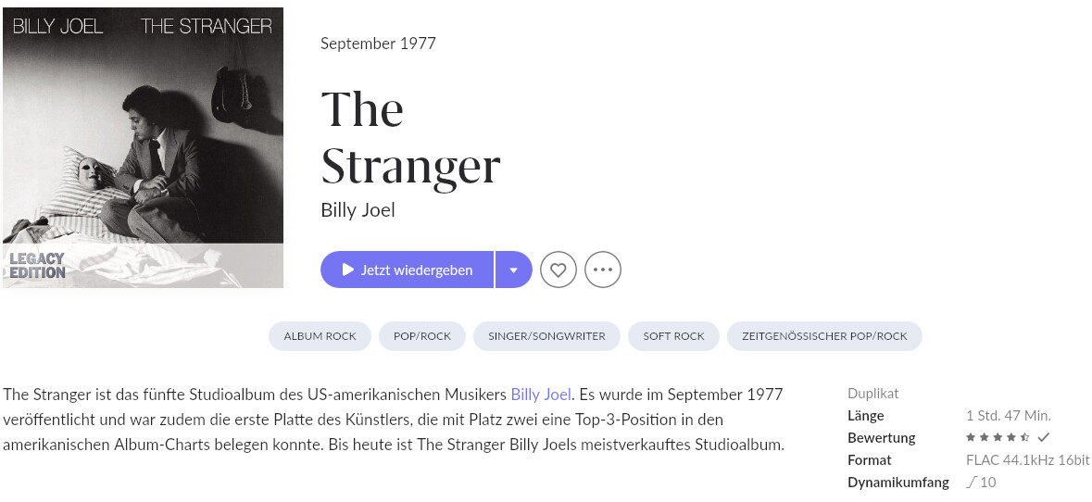Viewport: 1092px width, 502px height.
Task: Click the heart icon to favorite the album
Action: point(558,270)
